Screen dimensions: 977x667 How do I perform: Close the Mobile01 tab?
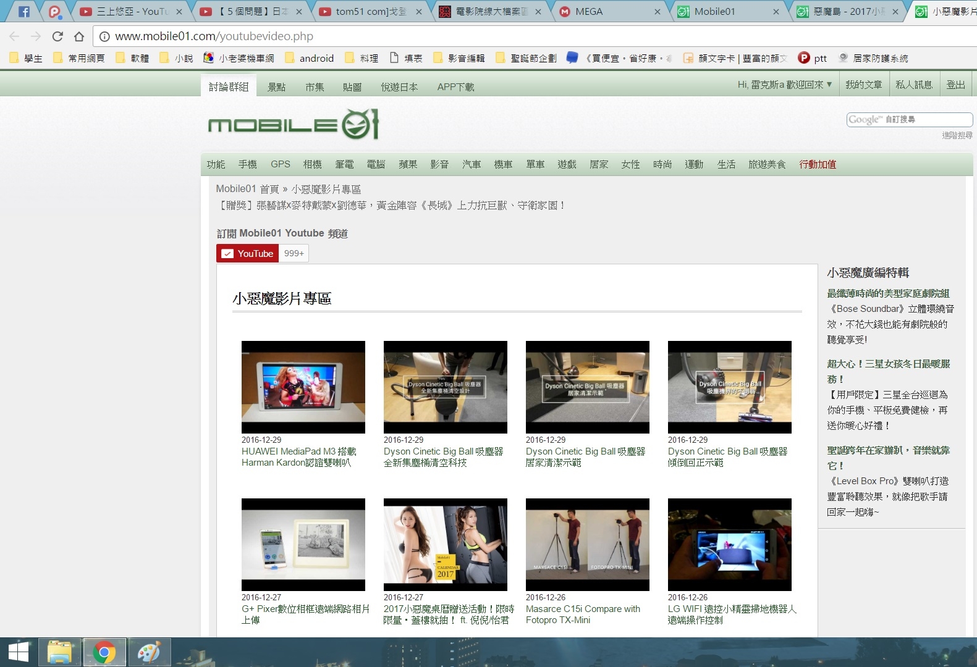pyautogui.click(x=776, y=12)
